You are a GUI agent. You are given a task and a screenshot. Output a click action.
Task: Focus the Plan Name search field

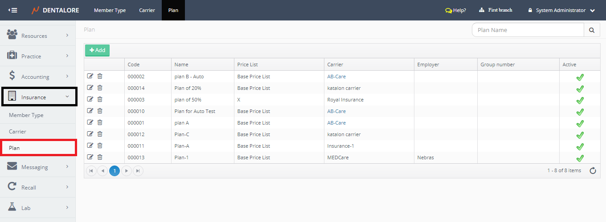tap(528, 30)
